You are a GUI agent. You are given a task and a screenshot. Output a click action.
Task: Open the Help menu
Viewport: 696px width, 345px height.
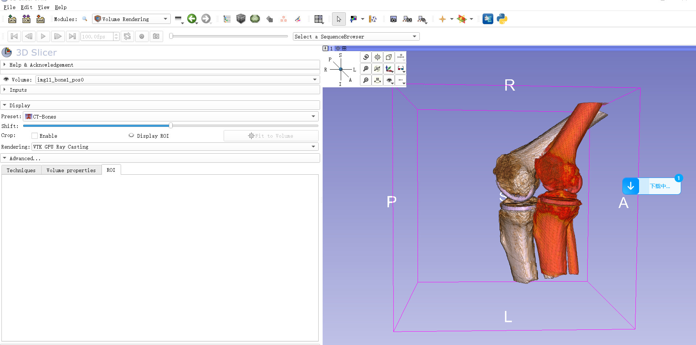click(61, 7)
